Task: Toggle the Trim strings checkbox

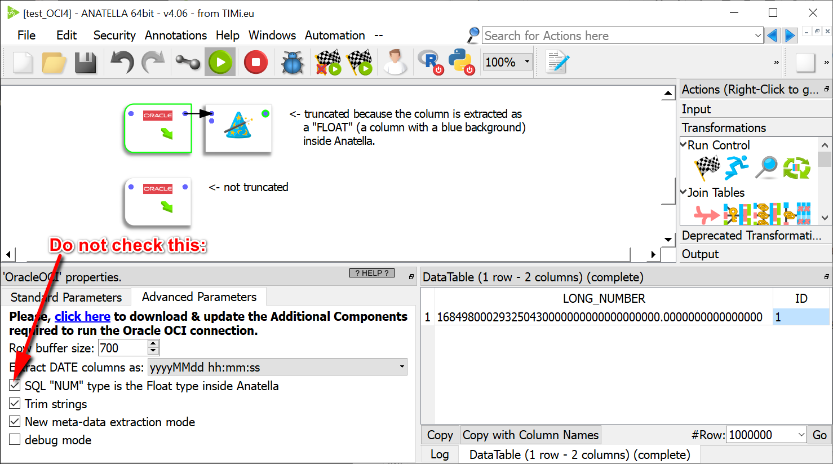Action: tap(15, 404)
